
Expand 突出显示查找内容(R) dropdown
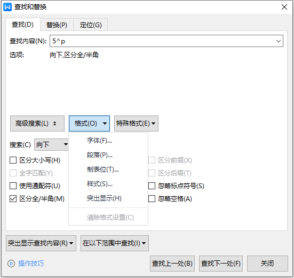(41, 243)
